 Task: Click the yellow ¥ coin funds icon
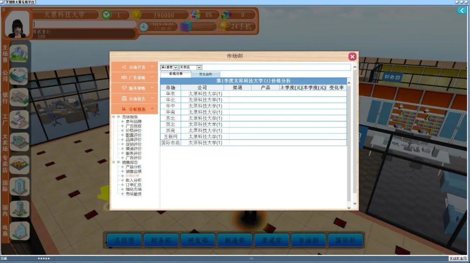point(136,15)
